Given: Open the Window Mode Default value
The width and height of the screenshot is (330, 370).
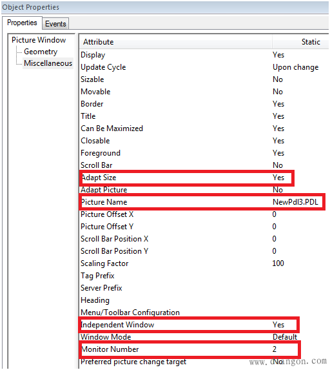Looking at the screenshot, I should (x=285, y=337).
